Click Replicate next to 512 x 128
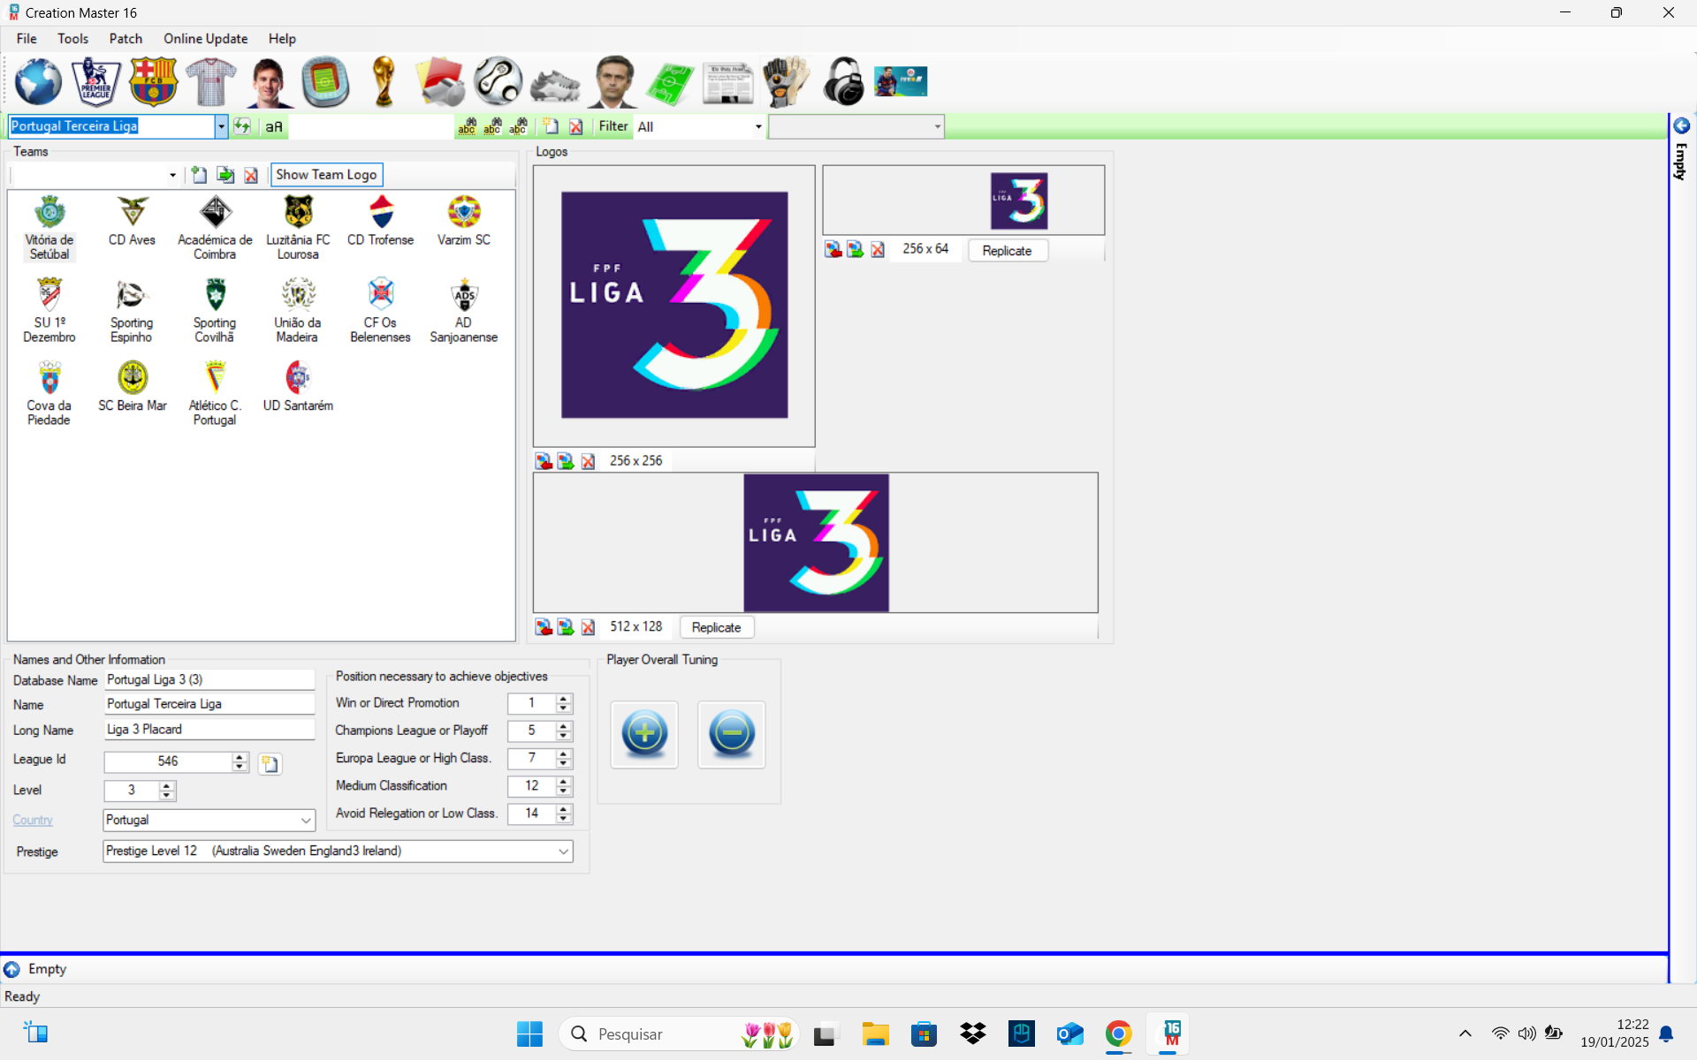 [x=716, y=627]
